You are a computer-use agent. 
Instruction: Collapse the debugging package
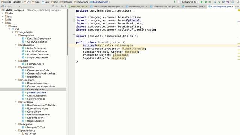pos(16,45)
